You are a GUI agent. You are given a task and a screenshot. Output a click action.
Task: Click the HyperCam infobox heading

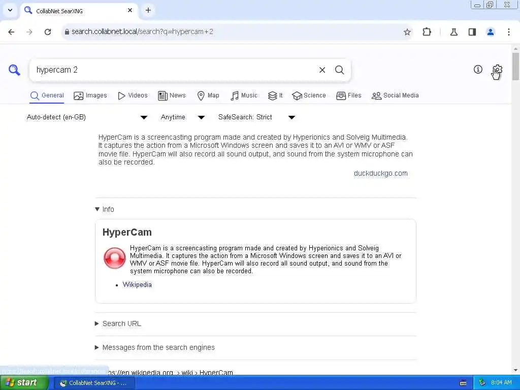(127, 233)
